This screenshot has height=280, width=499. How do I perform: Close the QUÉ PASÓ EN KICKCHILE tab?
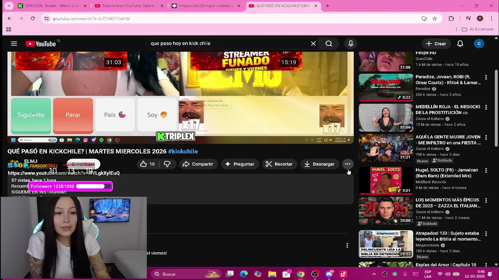(x=317, y=6)
